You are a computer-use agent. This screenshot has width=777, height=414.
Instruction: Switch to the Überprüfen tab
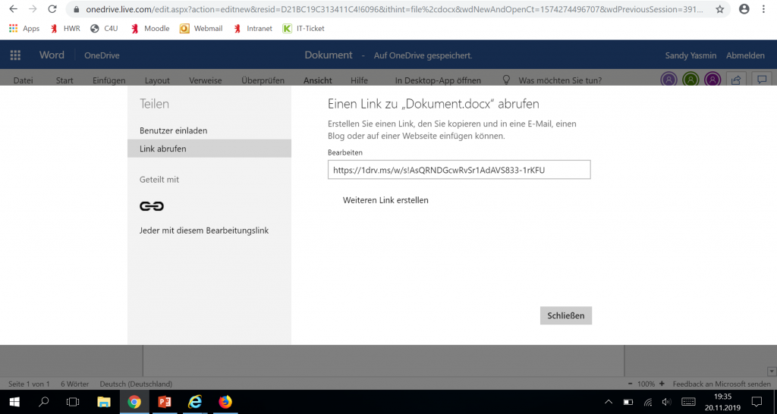[263, 80]
